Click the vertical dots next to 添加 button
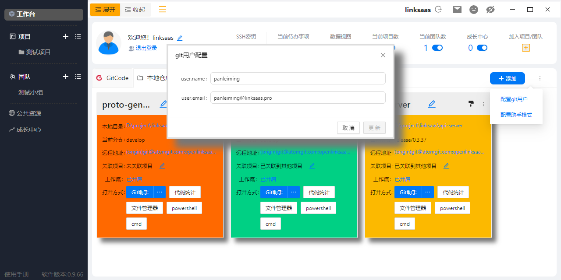Viewport: 561px width, 280px height. point(540,78)
